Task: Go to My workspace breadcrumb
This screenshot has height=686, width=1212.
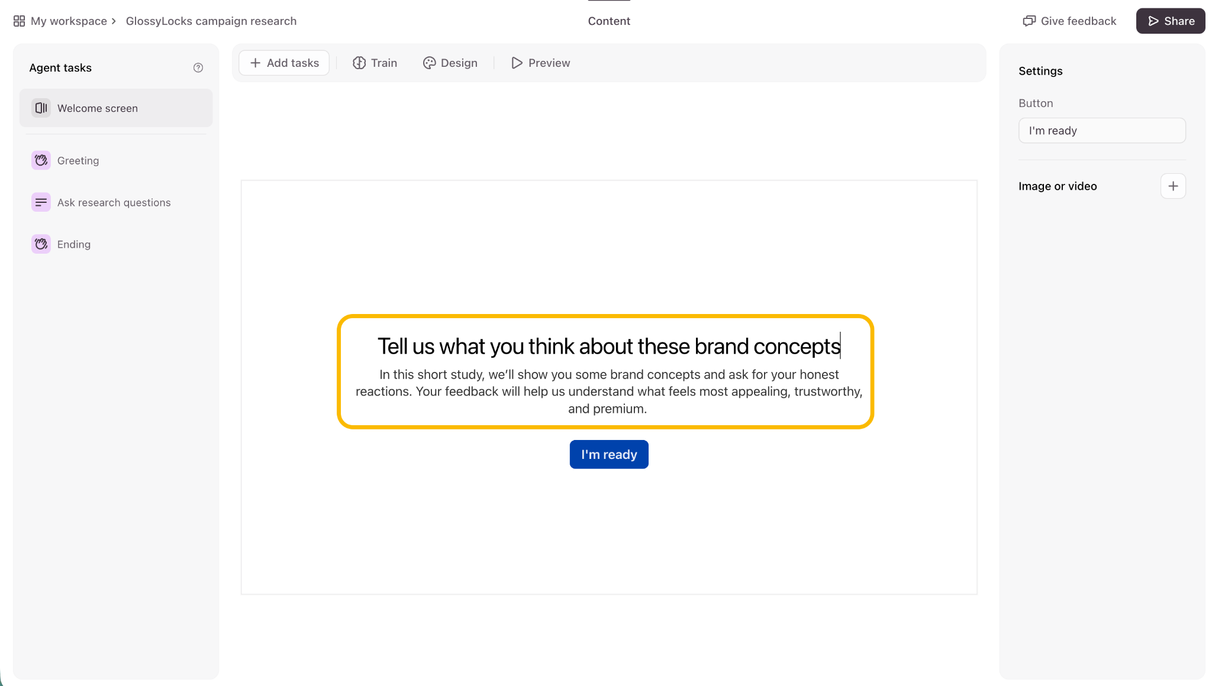Action: coord(69,21)
